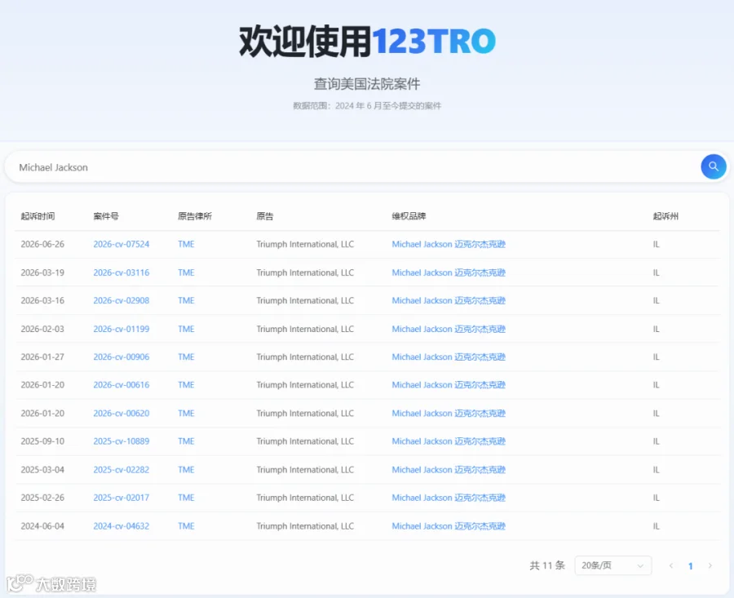Open Michael Jackson brand link in 2026-06-26 row
This screenshot has height=598, width=734.
coord(449,244)
